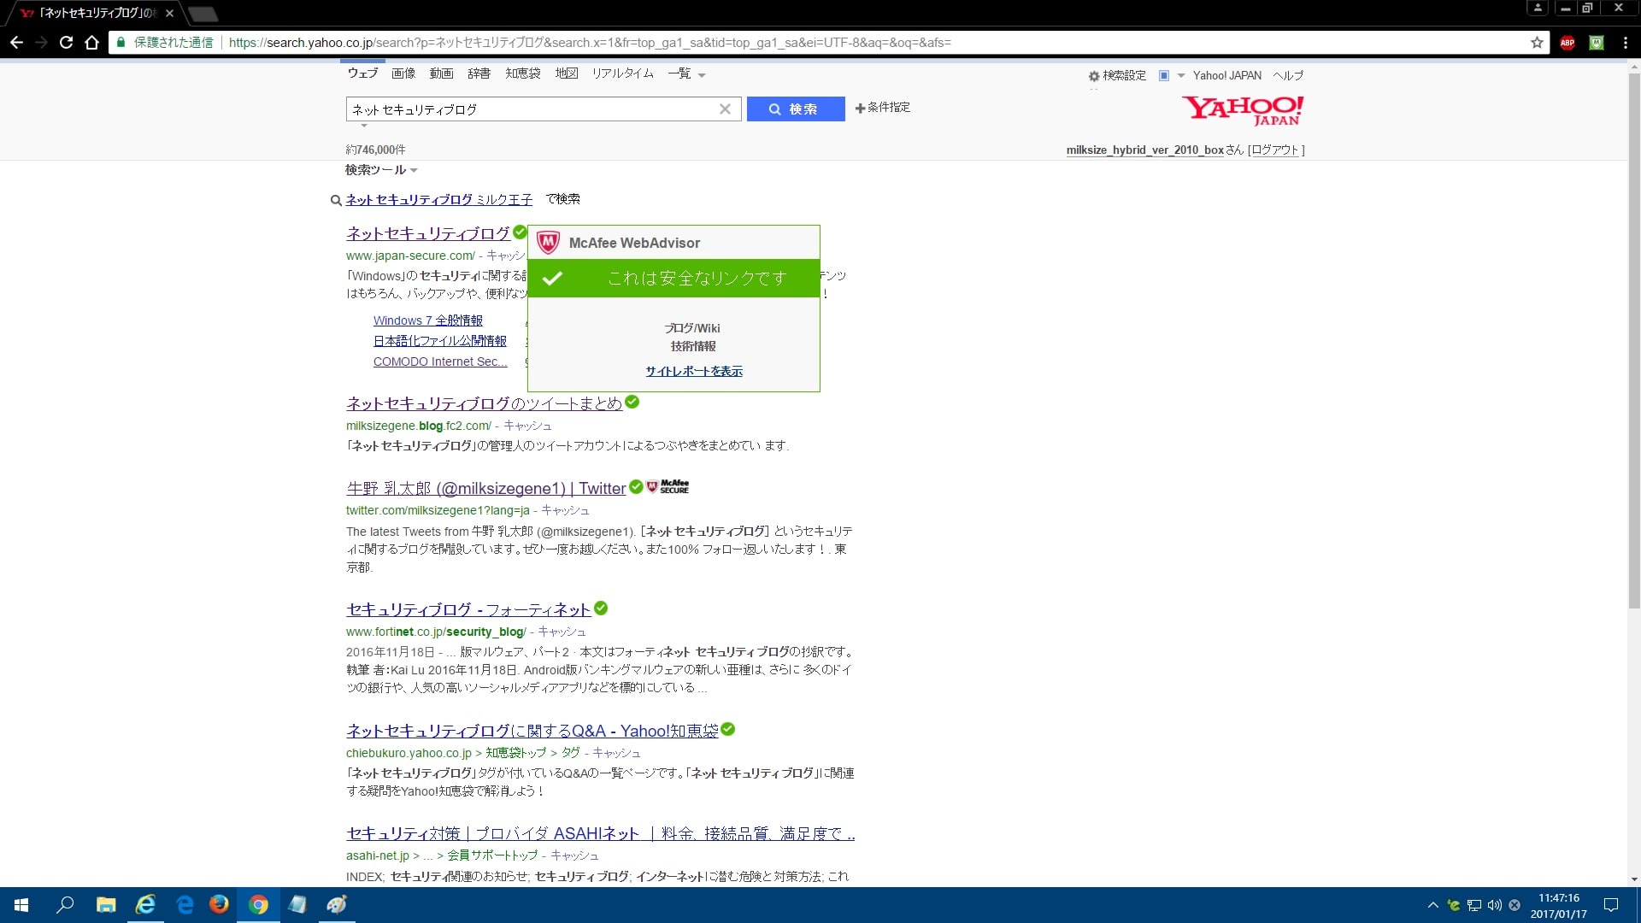Open the Adblock Plus extension icon
The width and height of the screenshot is (1641, 923).
coord(1567,43)
